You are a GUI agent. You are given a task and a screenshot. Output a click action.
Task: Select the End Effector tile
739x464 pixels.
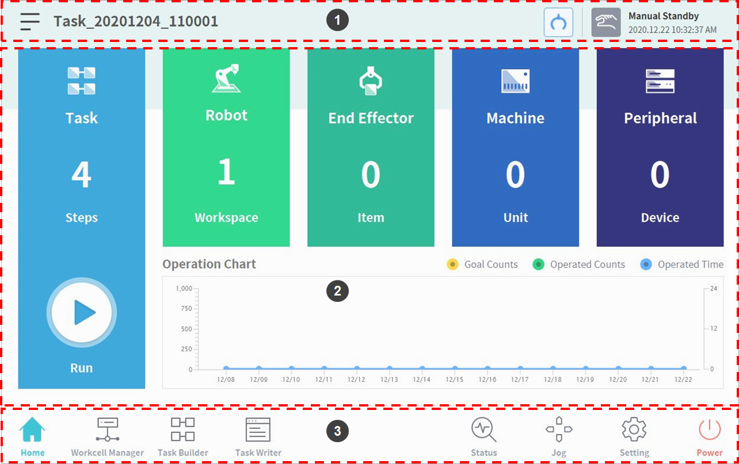[x=371, y=147]
